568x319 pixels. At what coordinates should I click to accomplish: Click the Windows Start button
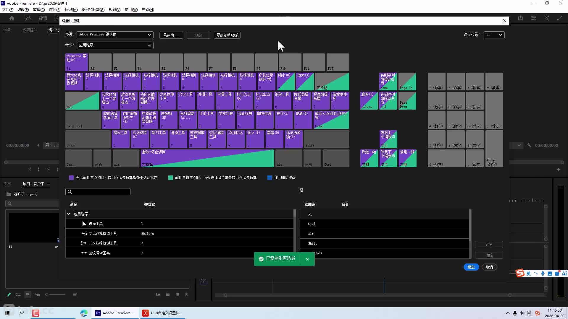tap(7, 313)
